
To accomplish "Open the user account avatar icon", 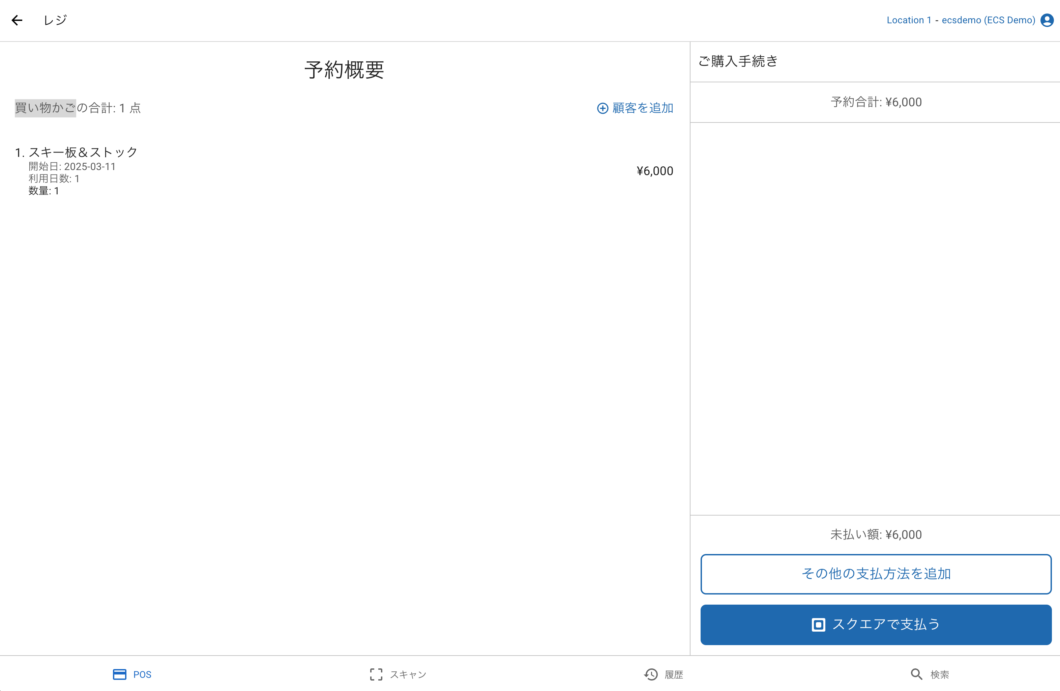I will point(1047,20).
